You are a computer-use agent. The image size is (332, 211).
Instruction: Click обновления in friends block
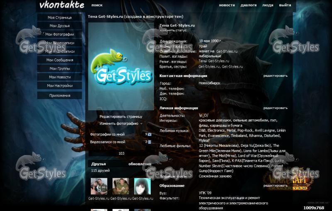[140, 164]
